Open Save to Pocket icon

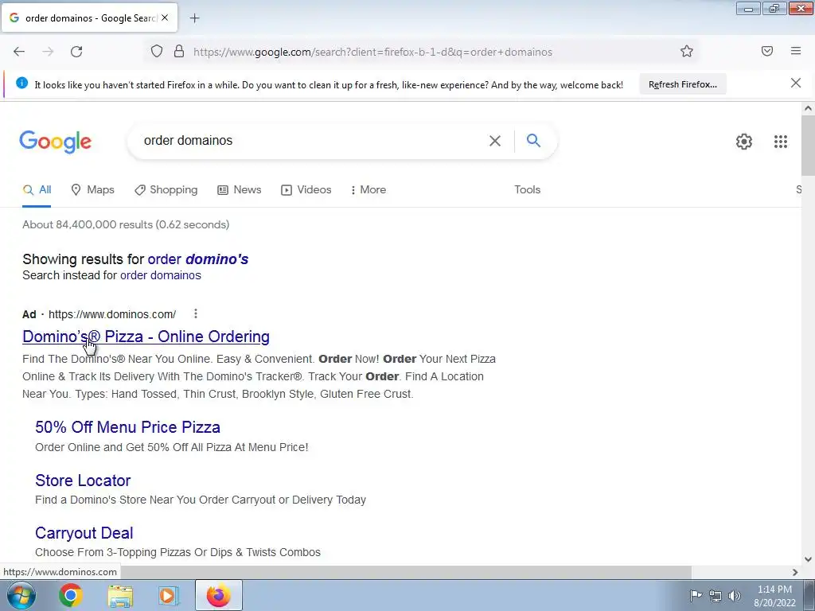point(767,51)
